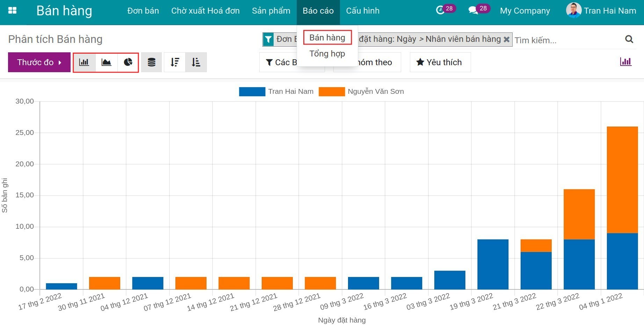Click Tran Hai Nam user avatar

573,10
